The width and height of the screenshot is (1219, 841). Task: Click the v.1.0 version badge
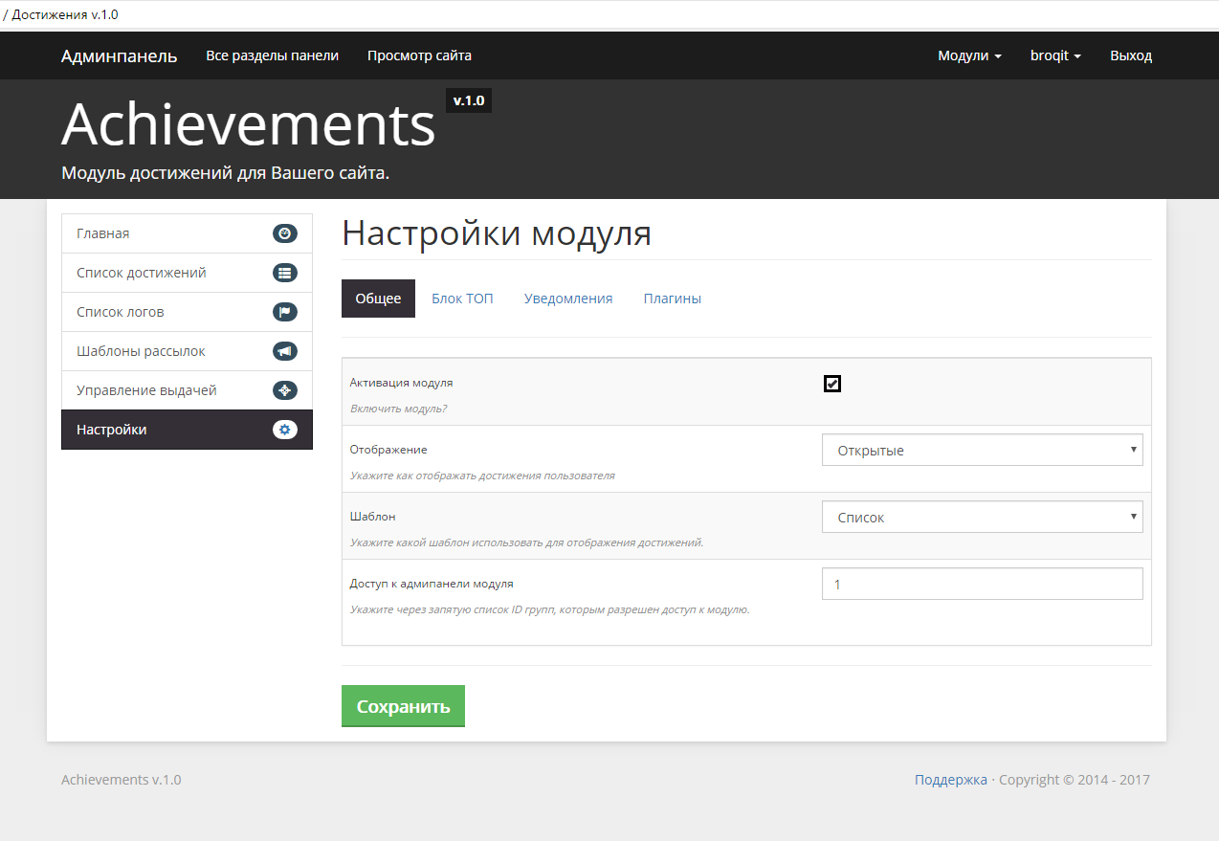(x=469, y=100)
